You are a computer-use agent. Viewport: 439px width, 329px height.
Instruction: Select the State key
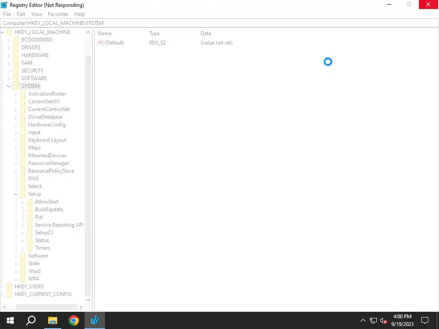pyautogui.click(x=34, y=263)
